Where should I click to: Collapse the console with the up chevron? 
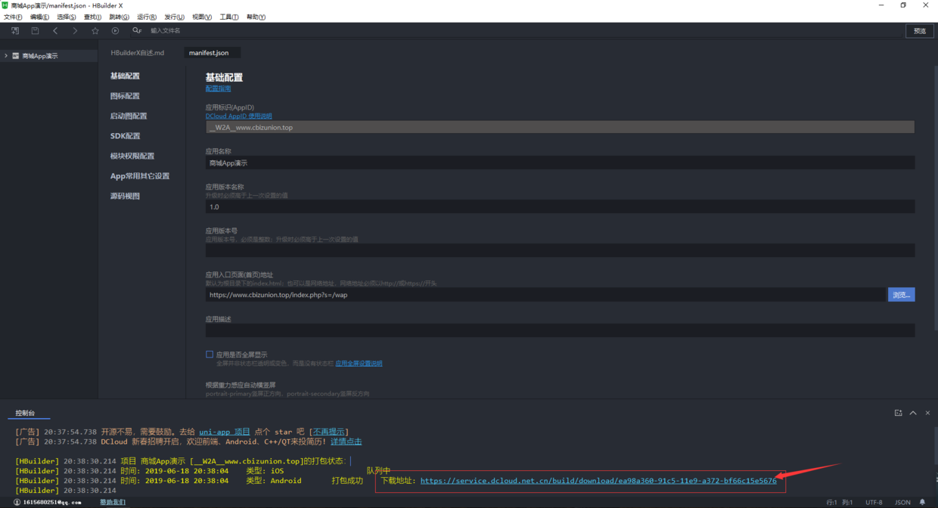(x=913, y=413)
